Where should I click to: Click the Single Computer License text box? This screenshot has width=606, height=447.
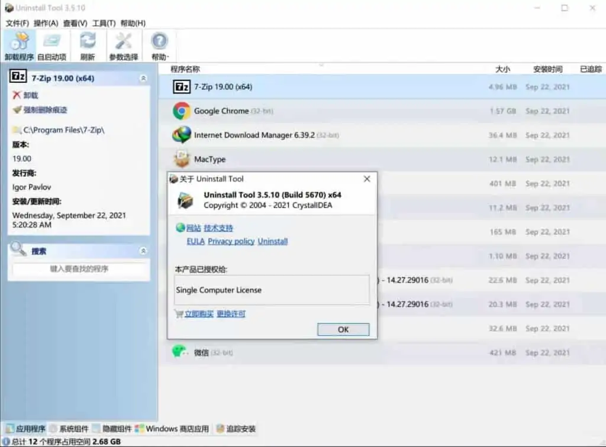click(272, 290)
